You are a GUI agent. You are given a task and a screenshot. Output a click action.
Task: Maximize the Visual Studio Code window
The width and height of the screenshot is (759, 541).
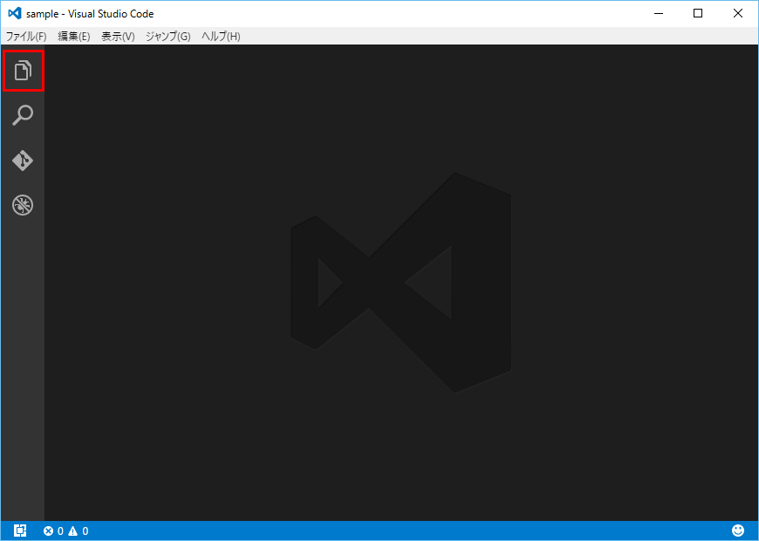(698, 14)
